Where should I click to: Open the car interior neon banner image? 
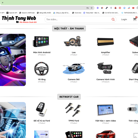tap(13, 60)
